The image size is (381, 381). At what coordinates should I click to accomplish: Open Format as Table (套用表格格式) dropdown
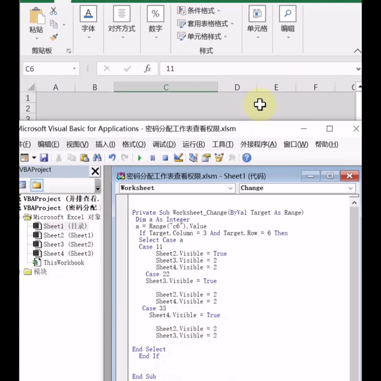pyautogui.click(x=206, y=24)
